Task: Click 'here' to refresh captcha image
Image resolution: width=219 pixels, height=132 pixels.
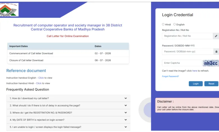Action: point(195,71)
